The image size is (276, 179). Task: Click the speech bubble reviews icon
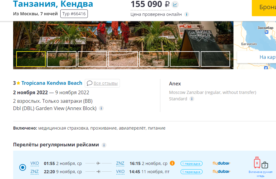(x=90, y=83)
